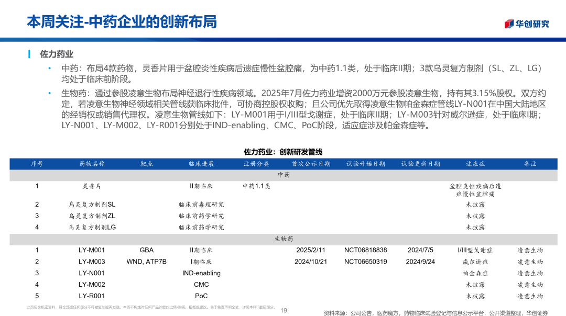Click the 华创研究 logo icon

508,24
